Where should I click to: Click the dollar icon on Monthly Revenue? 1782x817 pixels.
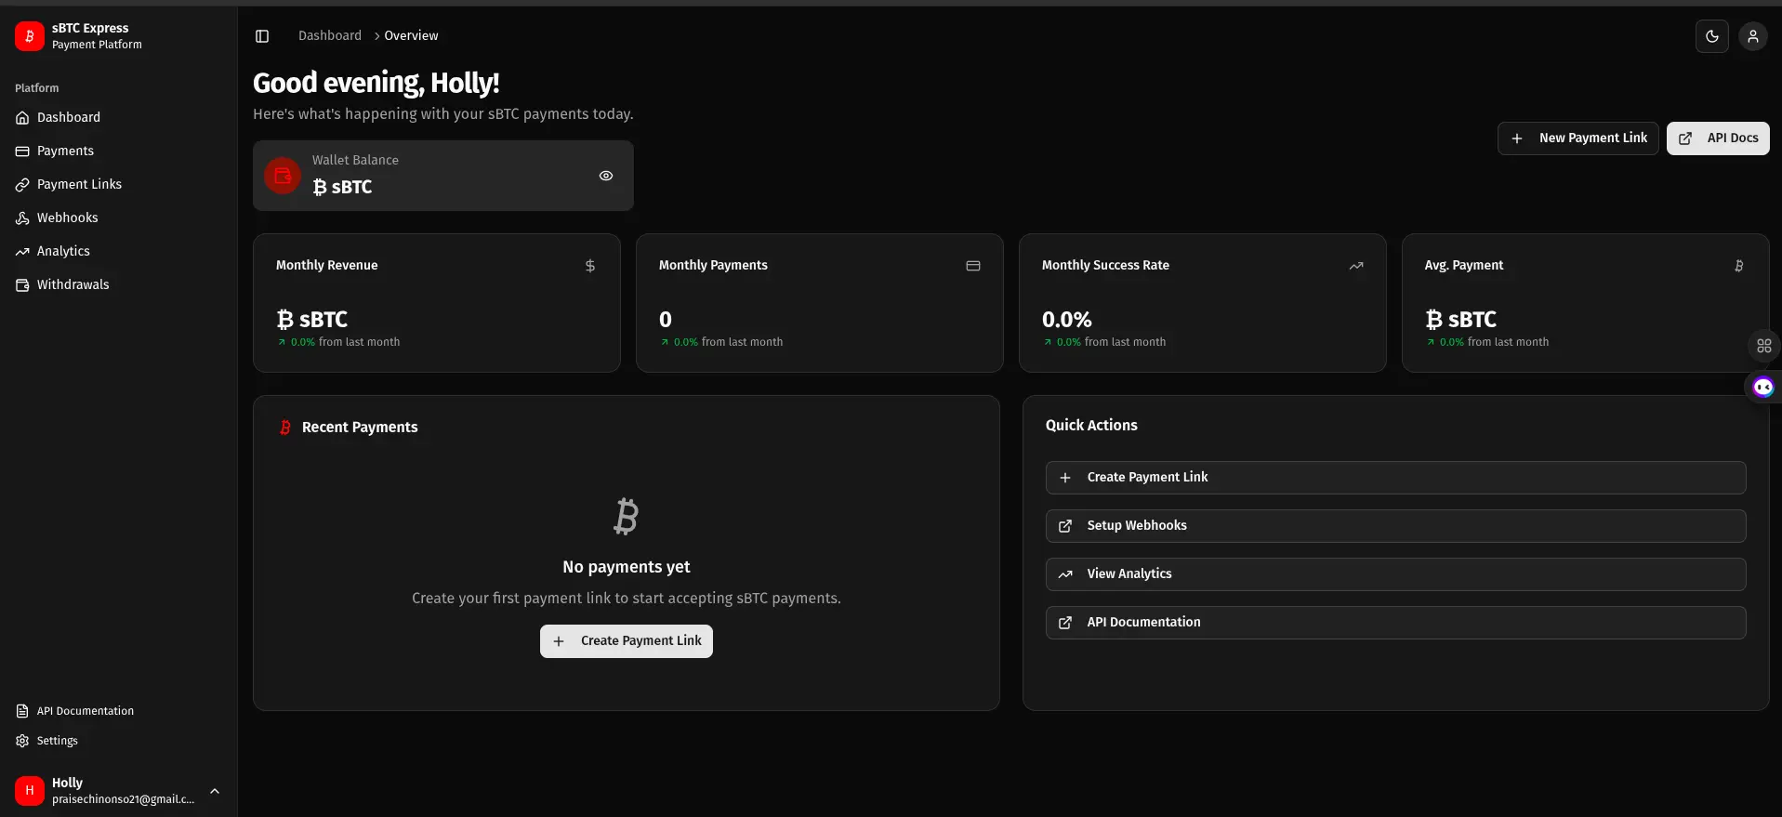pyautogui.click(x=589, y=266)
